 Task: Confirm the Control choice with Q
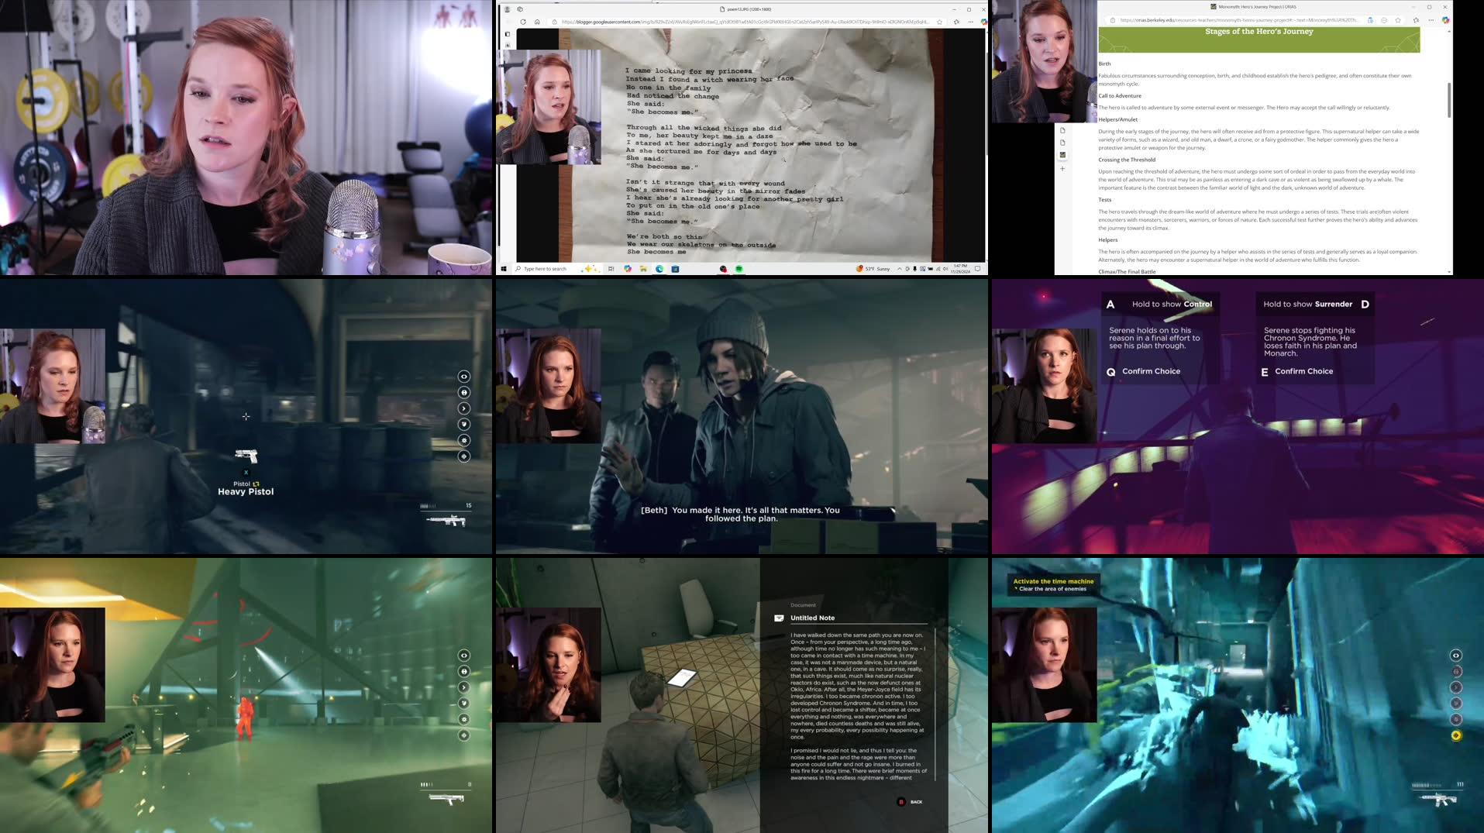click(x=1143, y=371)
